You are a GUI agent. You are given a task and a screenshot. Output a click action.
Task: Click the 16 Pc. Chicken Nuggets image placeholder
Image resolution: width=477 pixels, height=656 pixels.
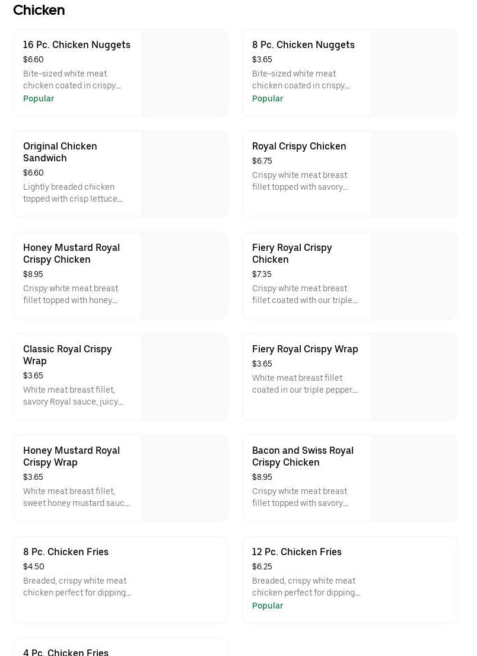pos(185,73)
